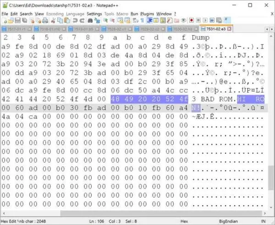
Task: Click the Paste clipboard icon
Action: 67,21
